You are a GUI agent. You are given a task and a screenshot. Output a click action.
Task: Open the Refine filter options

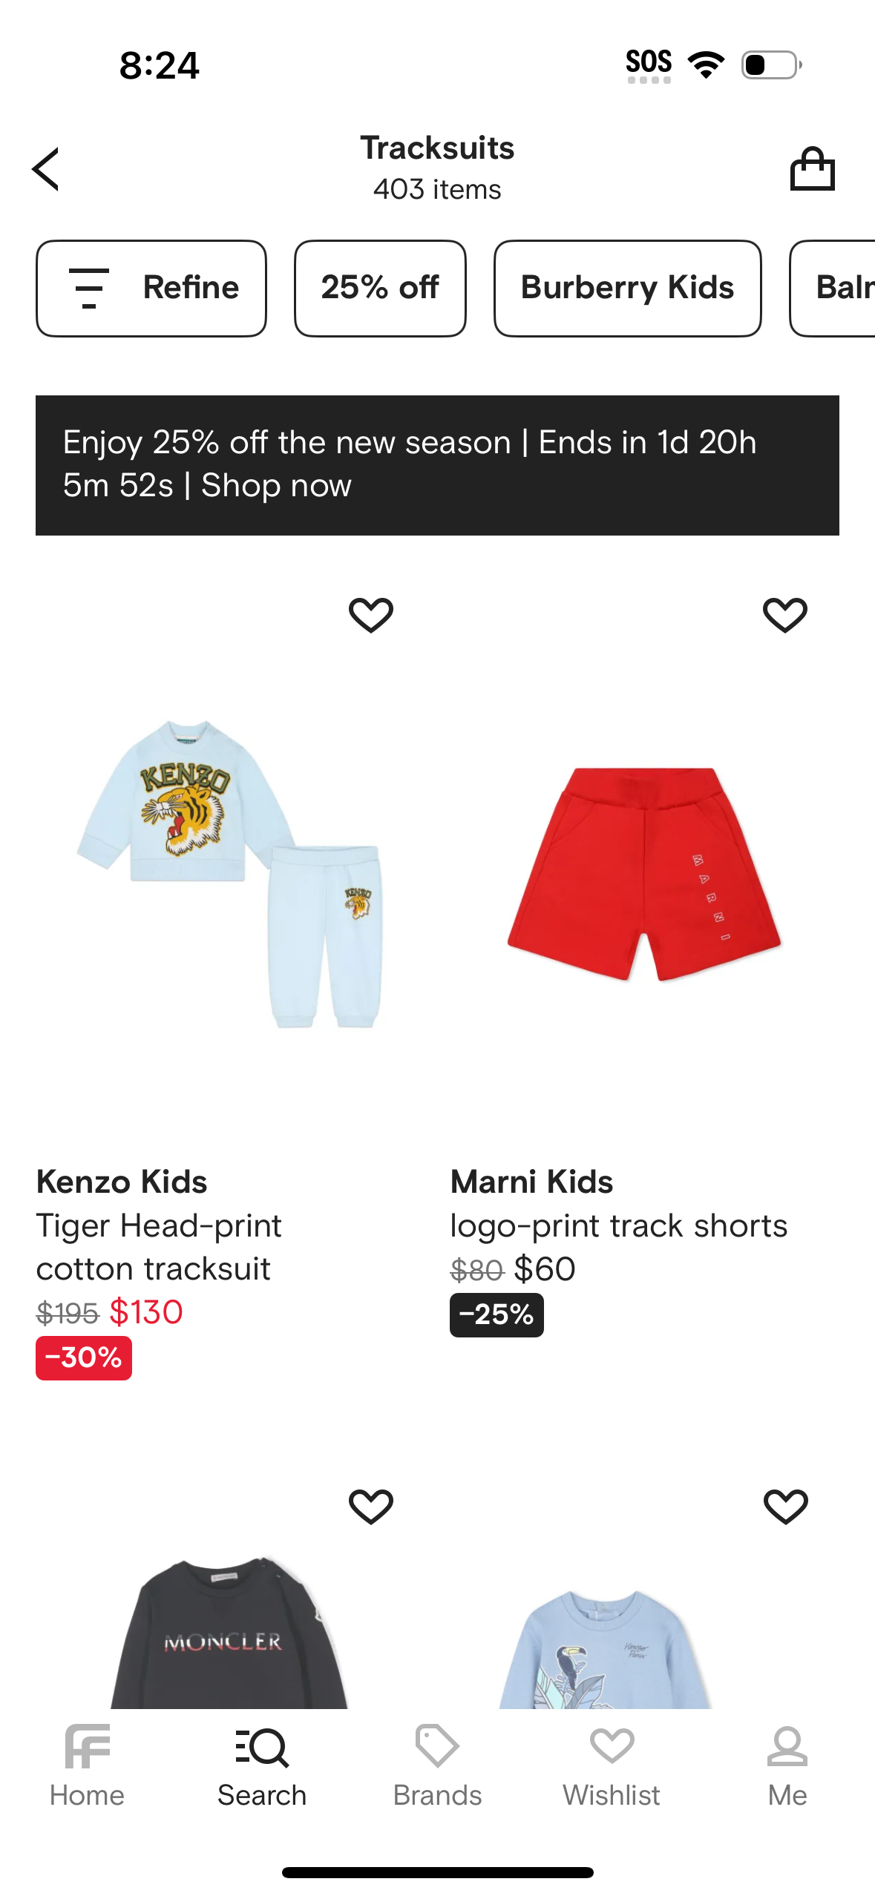(151, 288)
